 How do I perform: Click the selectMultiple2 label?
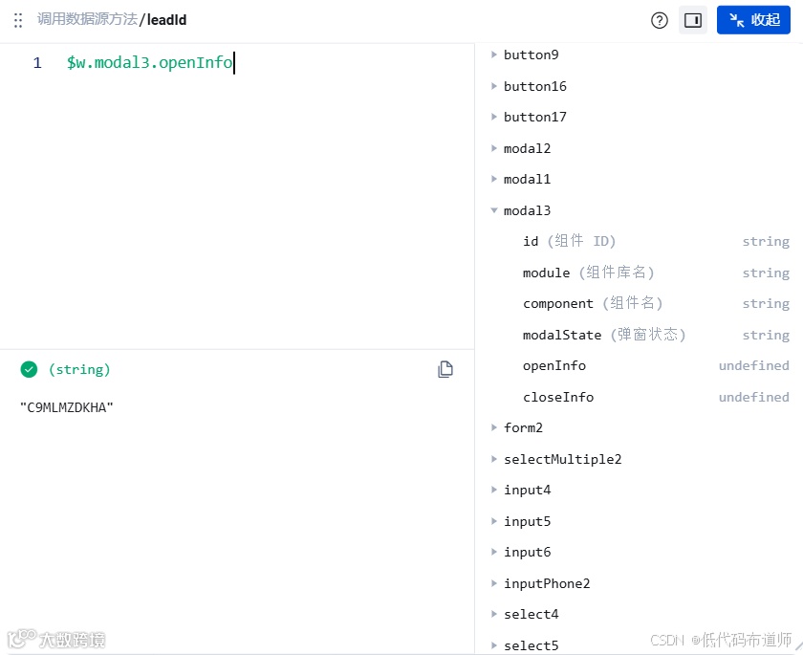click(562, 459)
